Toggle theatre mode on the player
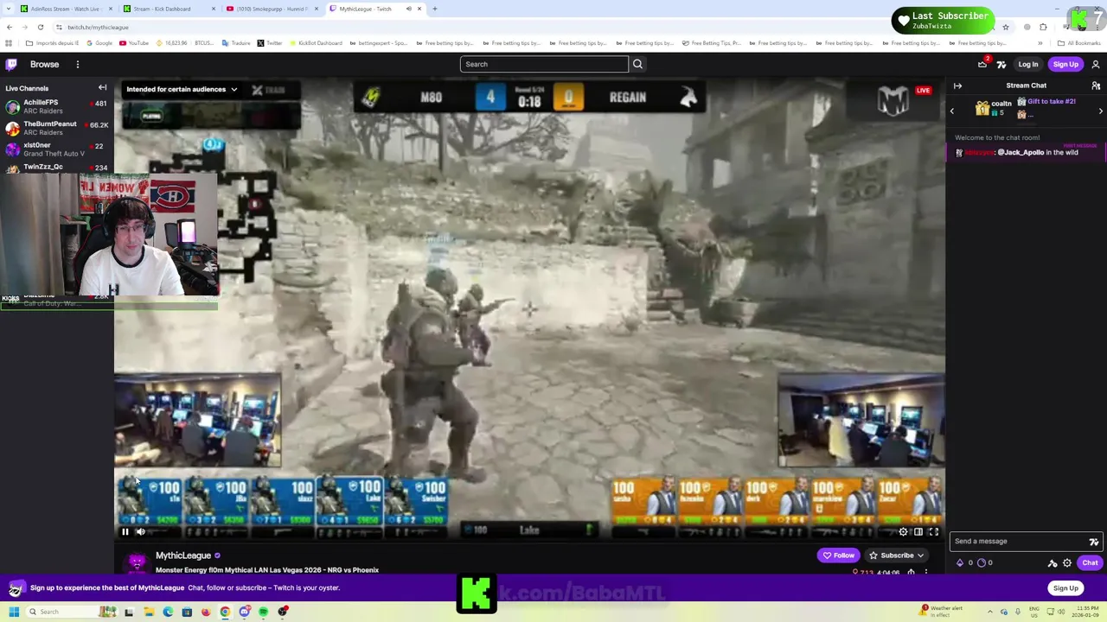Viewport: 1107px width, 622px height. (x=918, y=532)
